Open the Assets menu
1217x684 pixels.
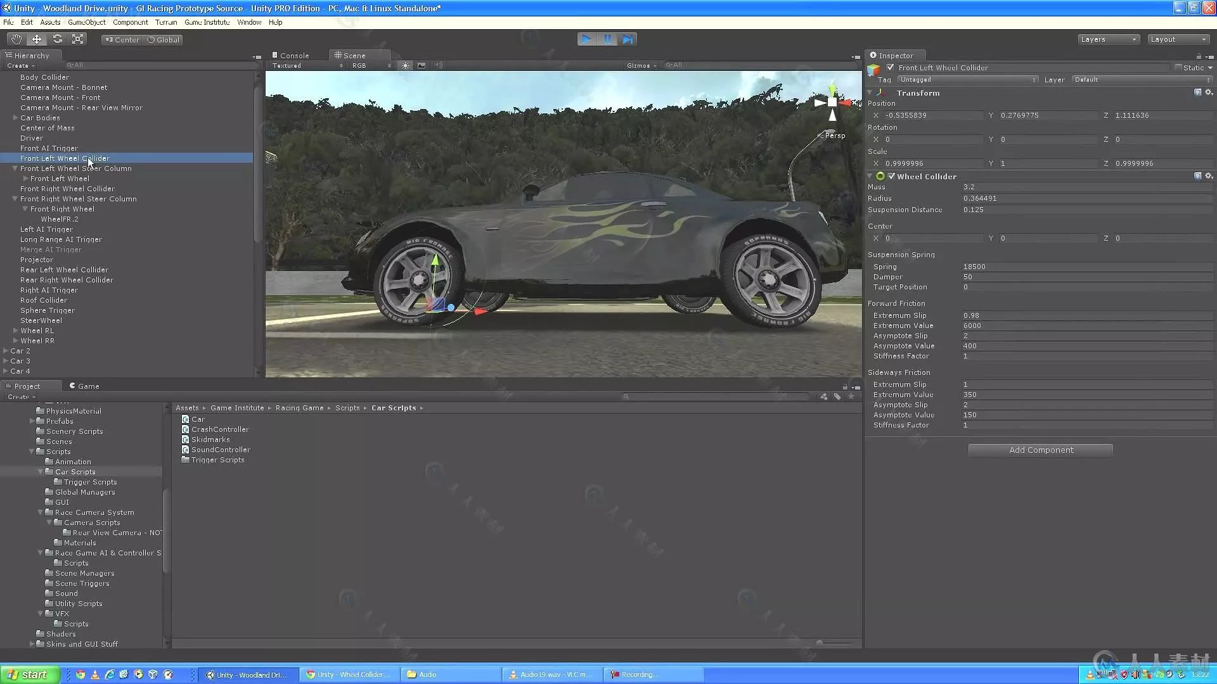coord(50,22)
